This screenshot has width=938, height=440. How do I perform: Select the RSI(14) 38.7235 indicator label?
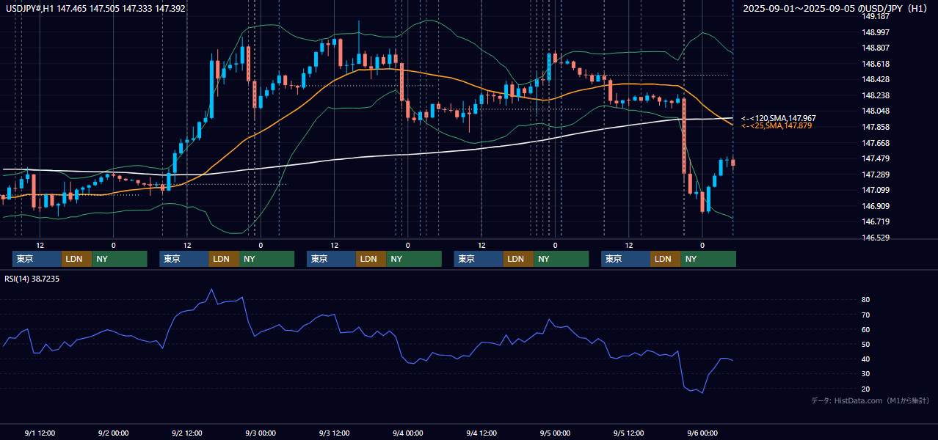point(32,279)
